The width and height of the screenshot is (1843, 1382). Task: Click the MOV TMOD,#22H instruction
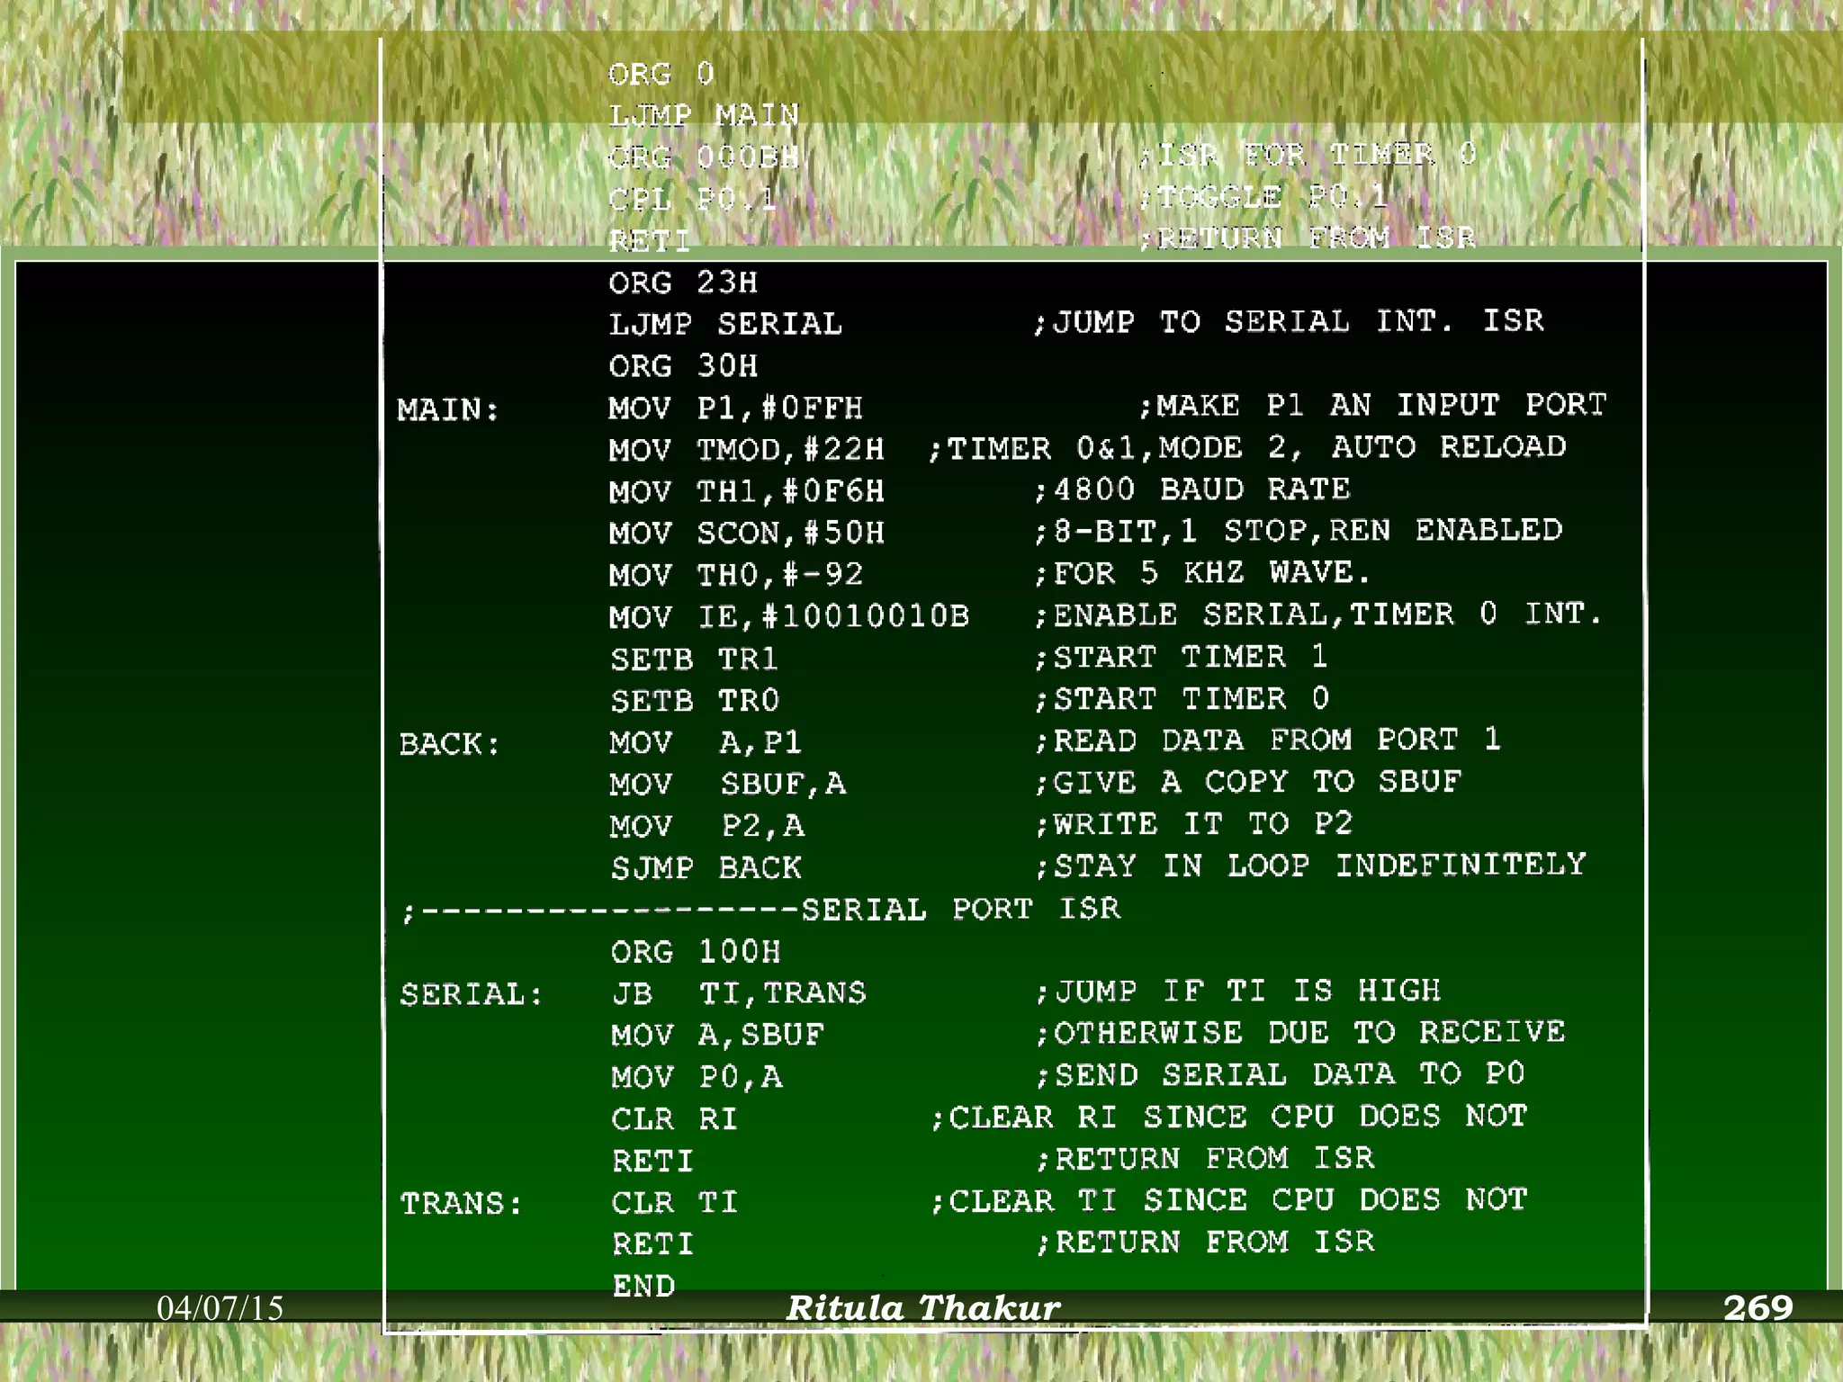[746, 449]
